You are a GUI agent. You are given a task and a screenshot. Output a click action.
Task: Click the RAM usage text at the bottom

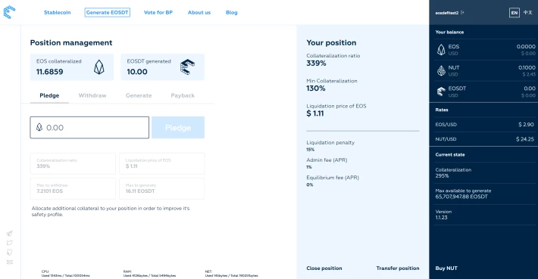149,274
